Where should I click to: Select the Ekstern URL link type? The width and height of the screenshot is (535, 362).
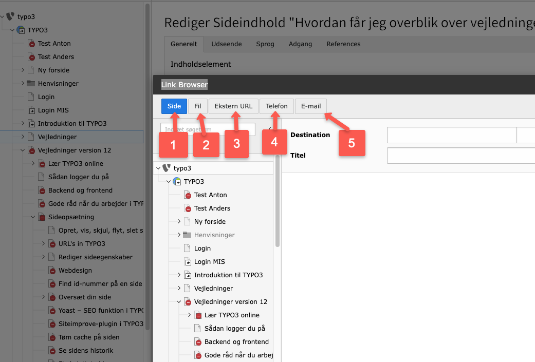pos(233,106)
